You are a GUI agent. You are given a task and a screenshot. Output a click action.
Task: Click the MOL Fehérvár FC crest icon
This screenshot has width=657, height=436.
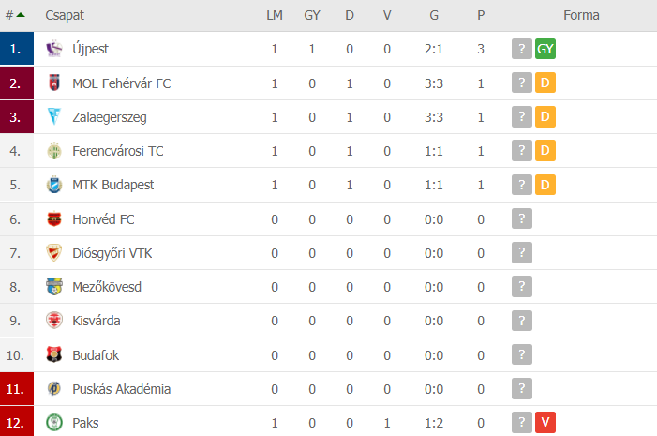click(x=54, y=83)
